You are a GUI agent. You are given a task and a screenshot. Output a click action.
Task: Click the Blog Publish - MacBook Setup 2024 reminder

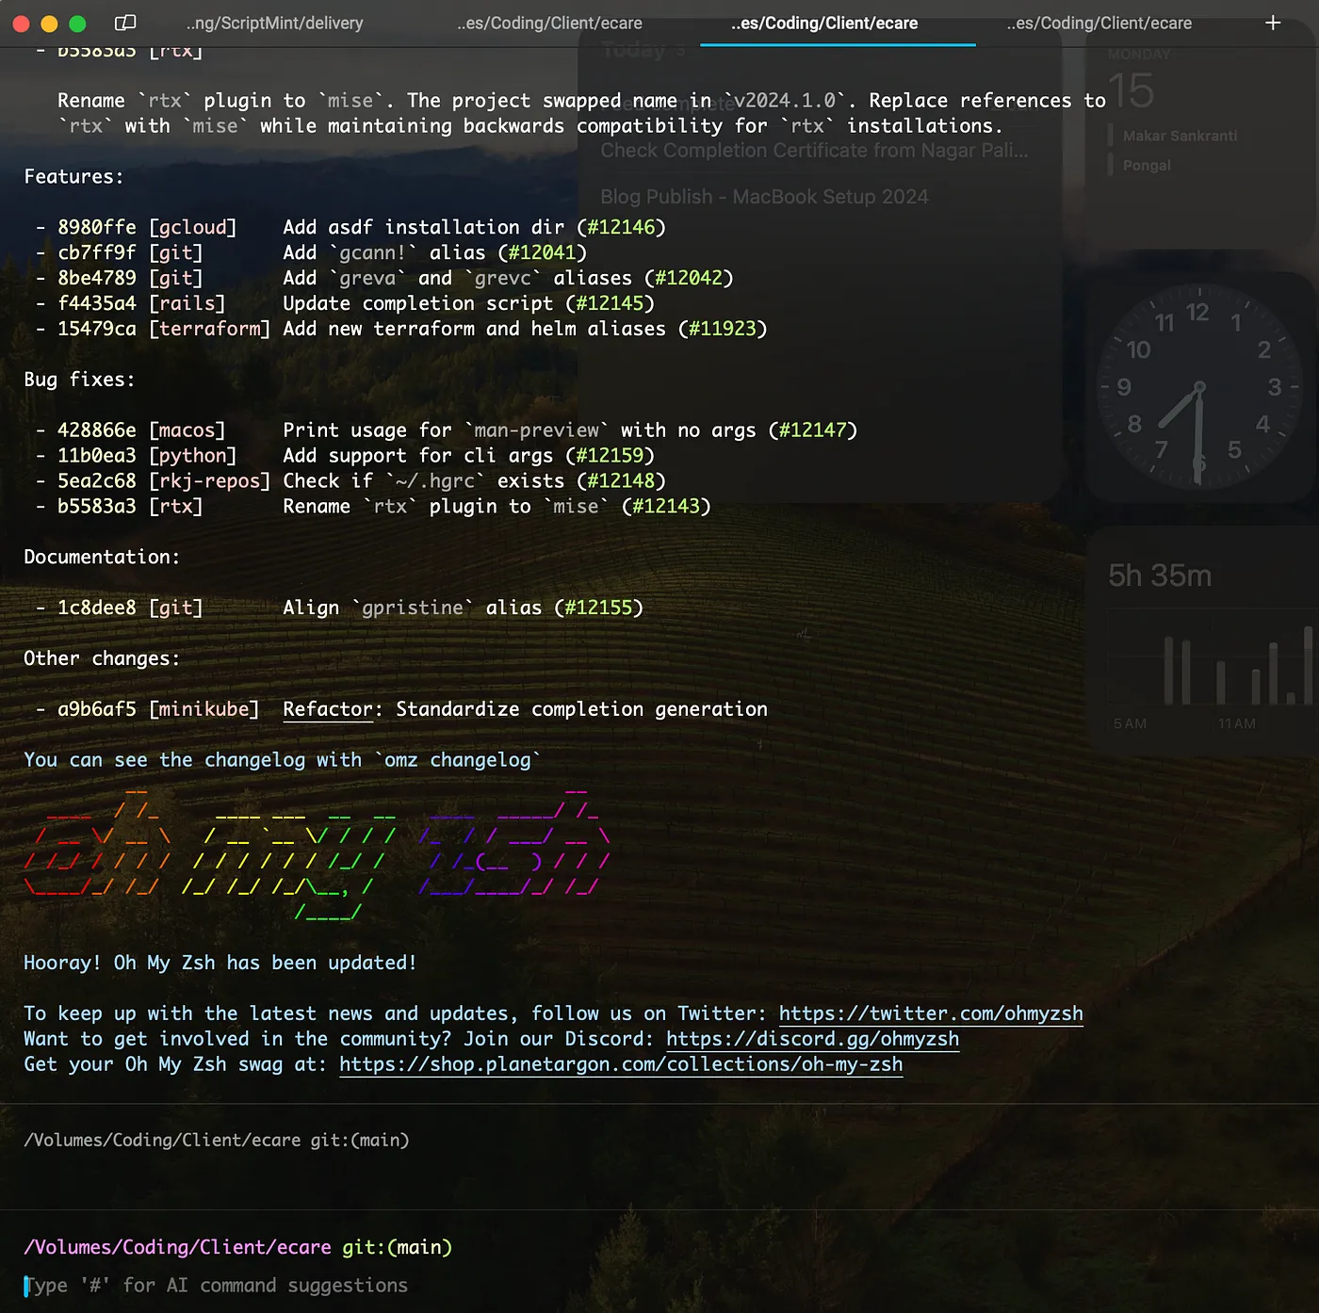[x=764, y=197]
